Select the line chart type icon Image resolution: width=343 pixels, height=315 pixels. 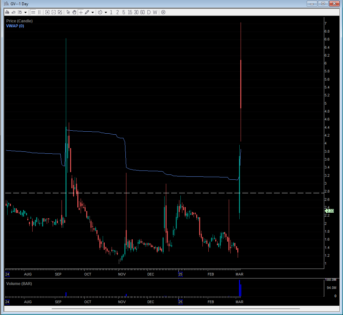13,12
